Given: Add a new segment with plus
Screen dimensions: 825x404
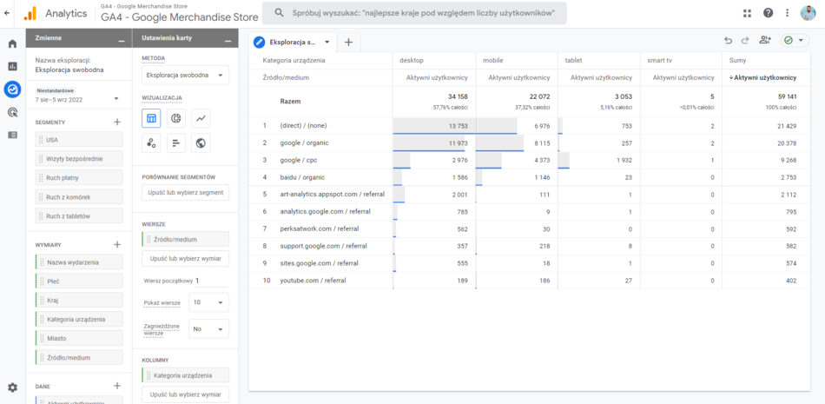Looking at the screenshot, I should click(117, 123).
